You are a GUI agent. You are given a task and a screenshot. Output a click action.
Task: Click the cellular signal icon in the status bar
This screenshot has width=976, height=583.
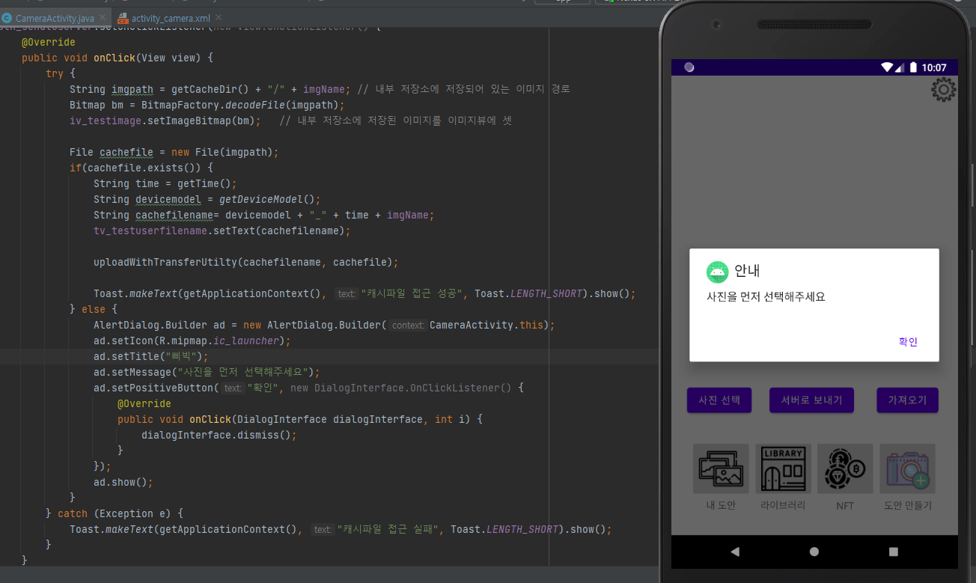[x=900, y=67]
